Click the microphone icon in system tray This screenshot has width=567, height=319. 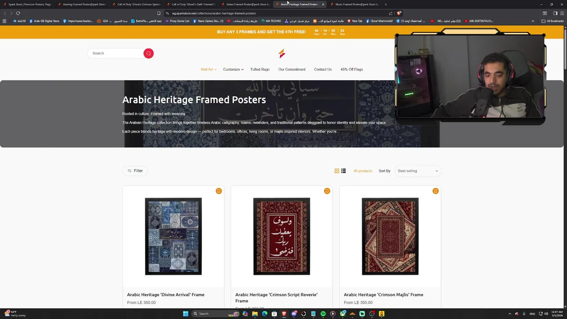coord(524,314)
